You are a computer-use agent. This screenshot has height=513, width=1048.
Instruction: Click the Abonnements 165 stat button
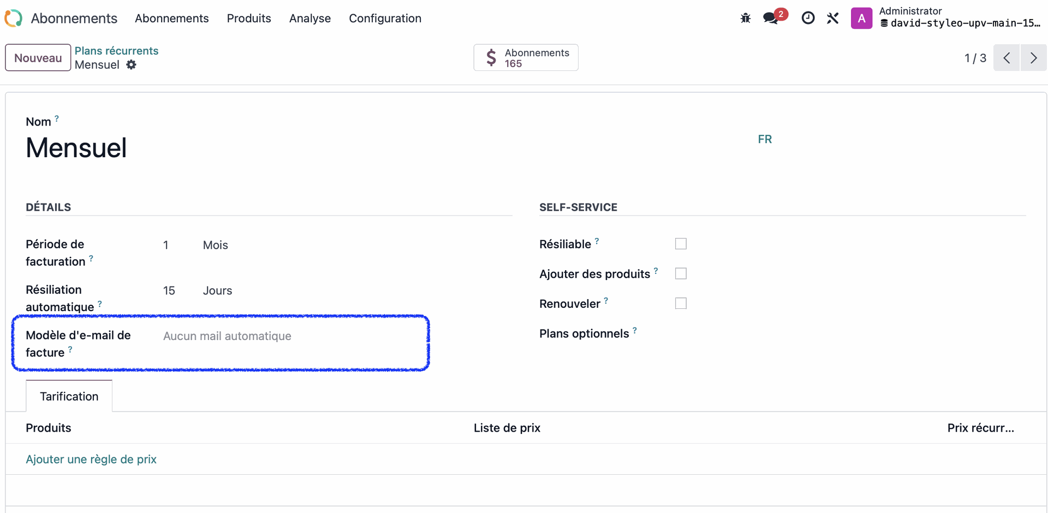click(526, 58)
